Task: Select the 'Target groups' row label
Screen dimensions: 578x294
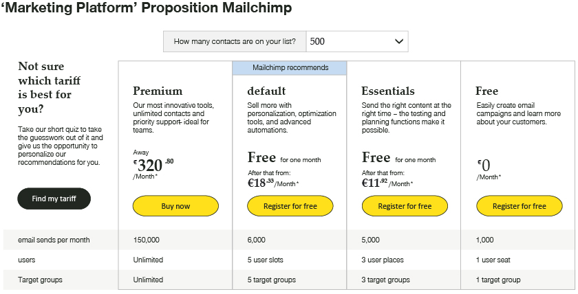Action: 42,280
